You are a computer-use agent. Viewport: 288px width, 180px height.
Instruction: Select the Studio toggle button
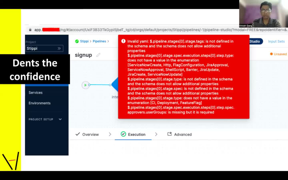click(x=256, y=41)
